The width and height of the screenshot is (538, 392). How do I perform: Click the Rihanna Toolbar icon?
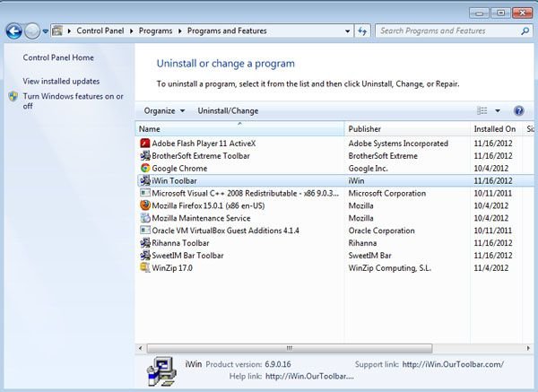click(145, 243)
